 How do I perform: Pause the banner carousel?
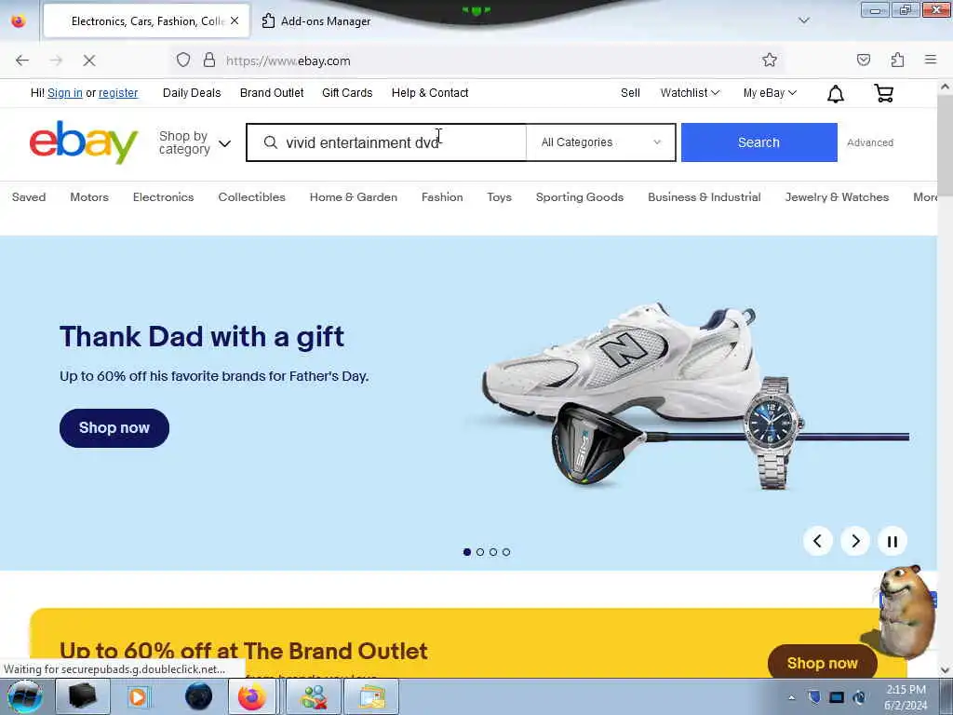[892, 541]
